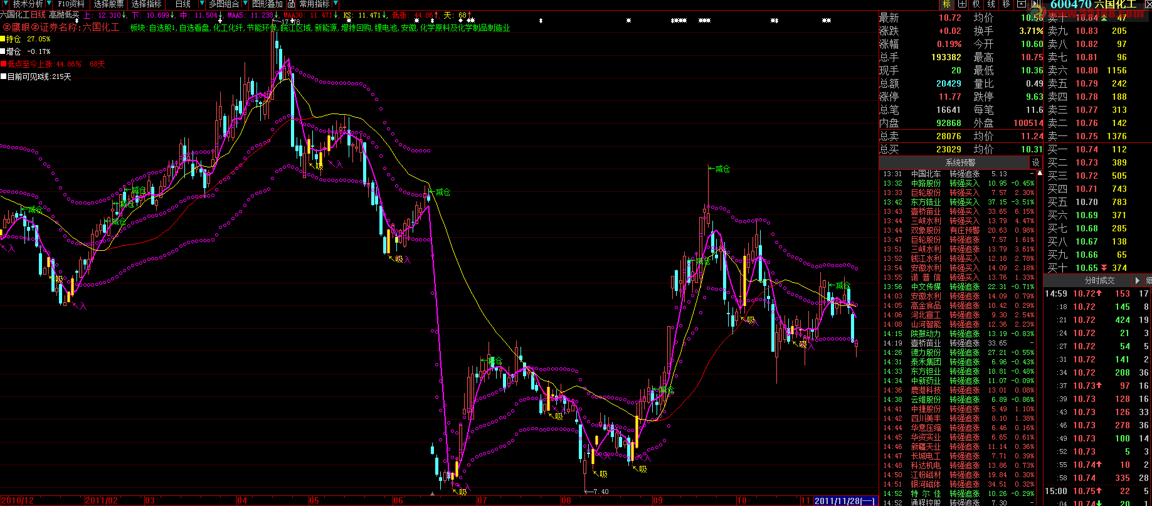
Task: Select the 中新药业 alert row
Action: coord(959,381)
